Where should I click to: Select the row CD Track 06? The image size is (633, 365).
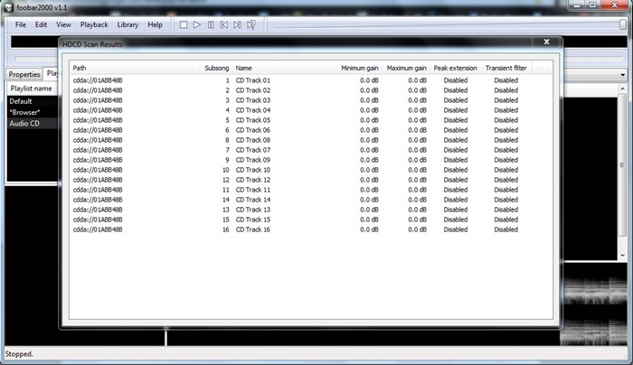[311, 130]
